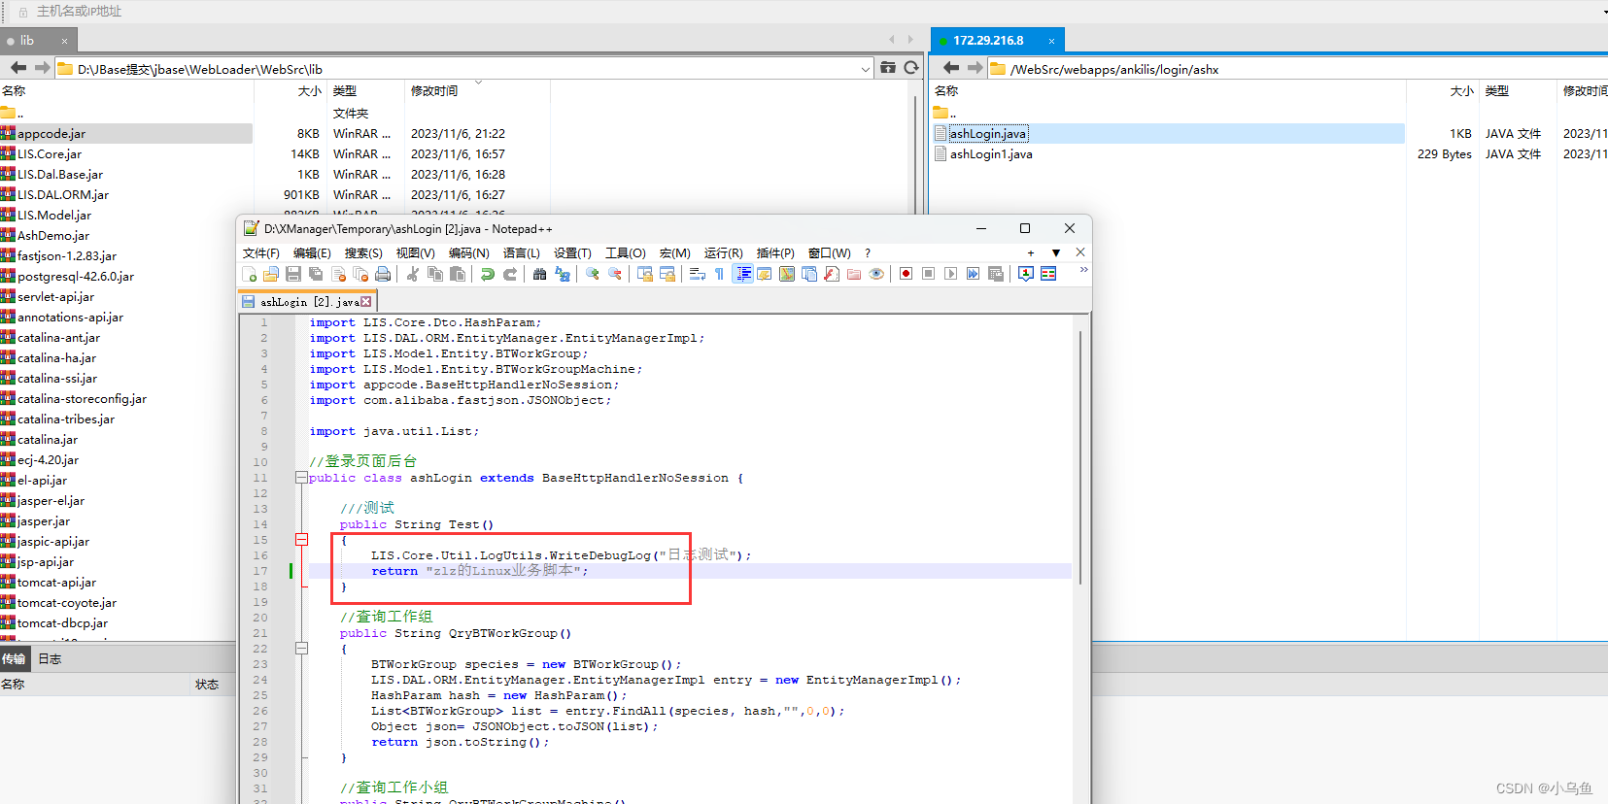Click the host name or IP address field
This screenshot has width=1608, height=804.
click(80, 12)
